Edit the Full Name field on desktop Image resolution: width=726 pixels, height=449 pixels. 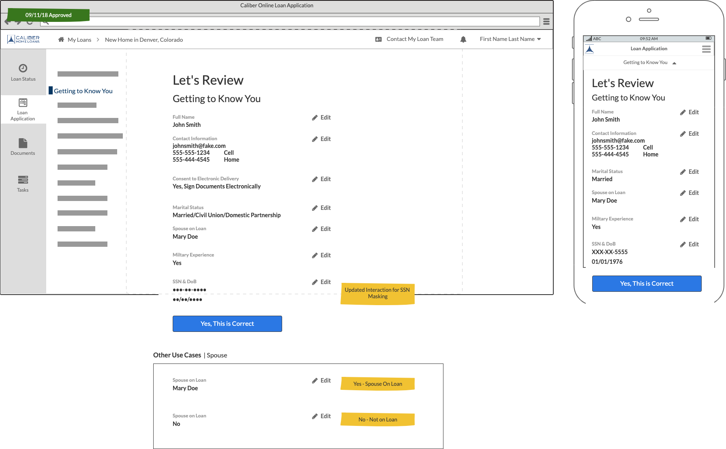pos(321,118)
